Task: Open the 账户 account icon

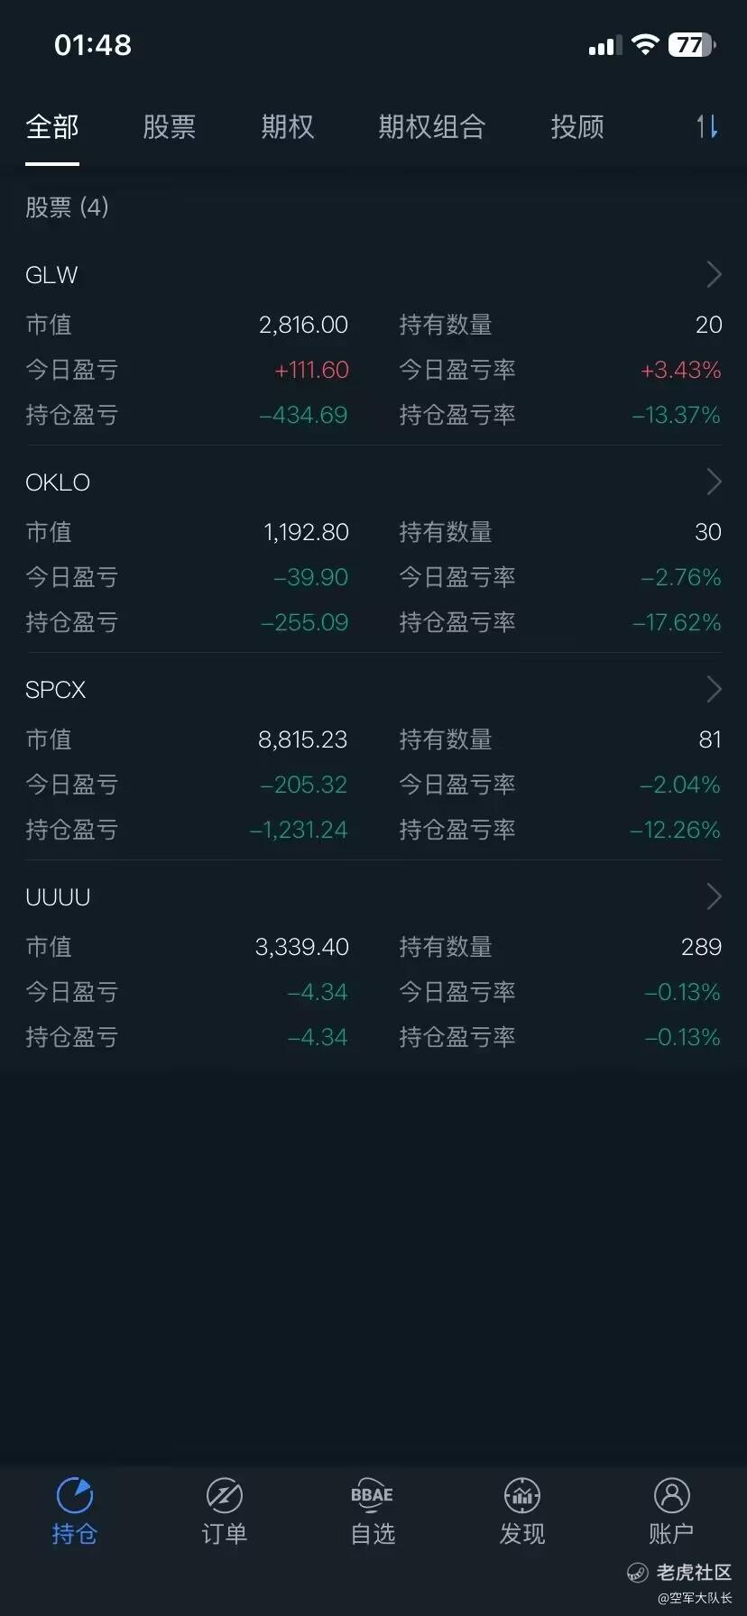Action: coord(671,1496)
